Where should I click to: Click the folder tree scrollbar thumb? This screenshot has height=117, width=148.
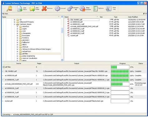click(x=62, y=30)
